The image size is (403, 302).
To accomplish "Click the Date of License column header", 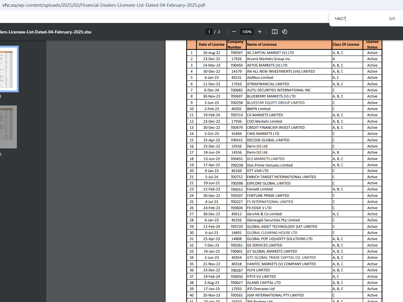I will [211, 44].
